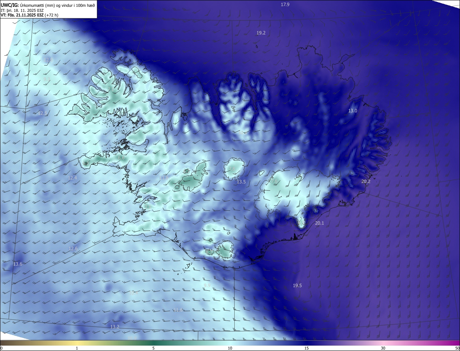Image resolution: width=460 pixels, height=351 pixels.
Task: Click the colorbar label 1
Action: 77,348
